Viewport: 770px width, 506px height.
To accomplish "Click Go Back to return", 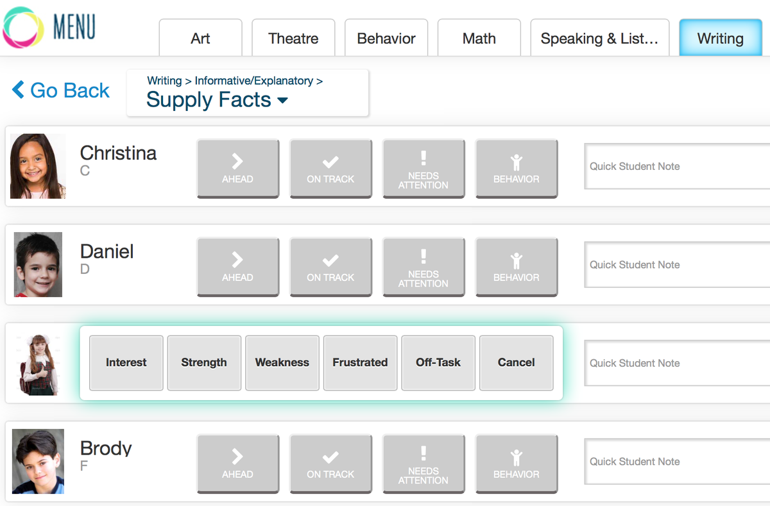I will pyautogui.click(x=60, y=90).
